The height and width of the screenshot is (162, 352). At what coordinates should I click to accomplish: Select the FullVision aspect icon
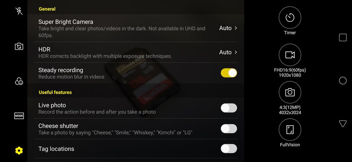tap(290, 129)
